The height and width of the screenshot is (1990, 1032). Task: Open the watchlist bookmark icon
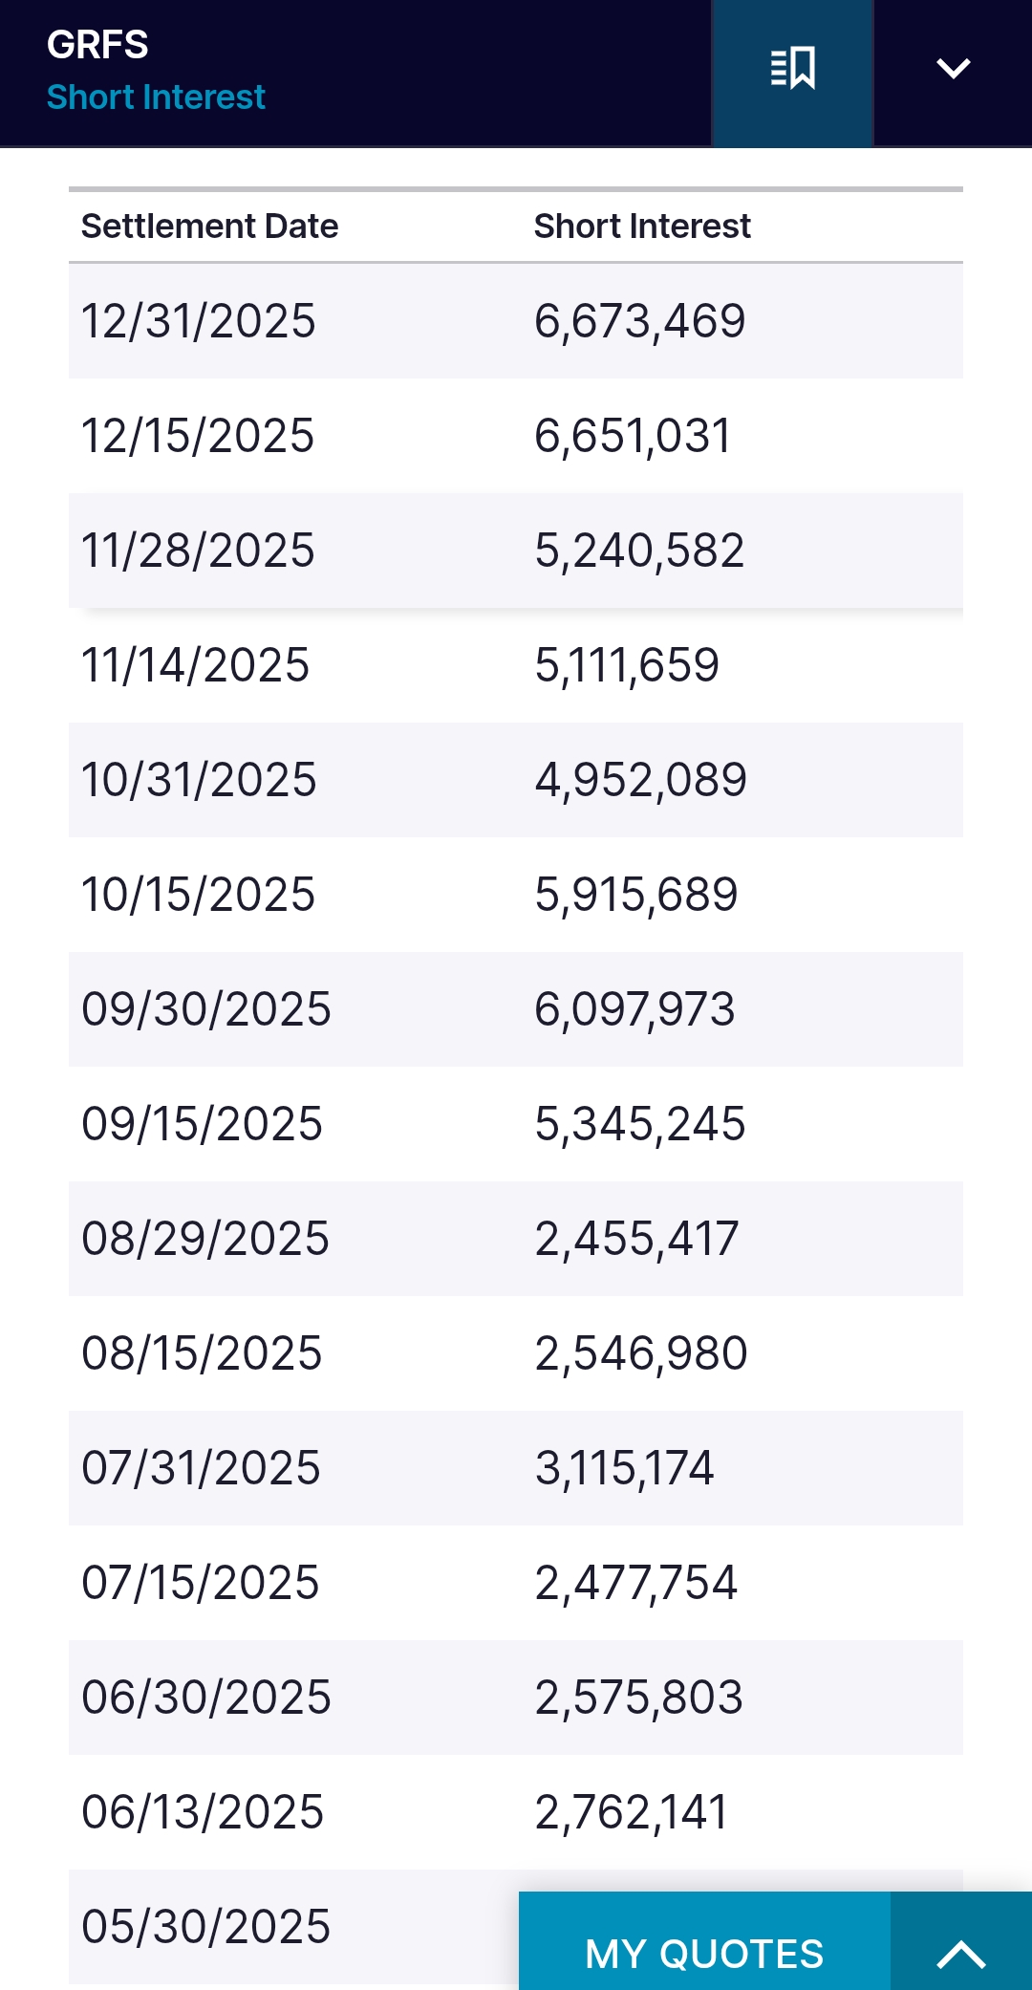(x=792, y=69)
